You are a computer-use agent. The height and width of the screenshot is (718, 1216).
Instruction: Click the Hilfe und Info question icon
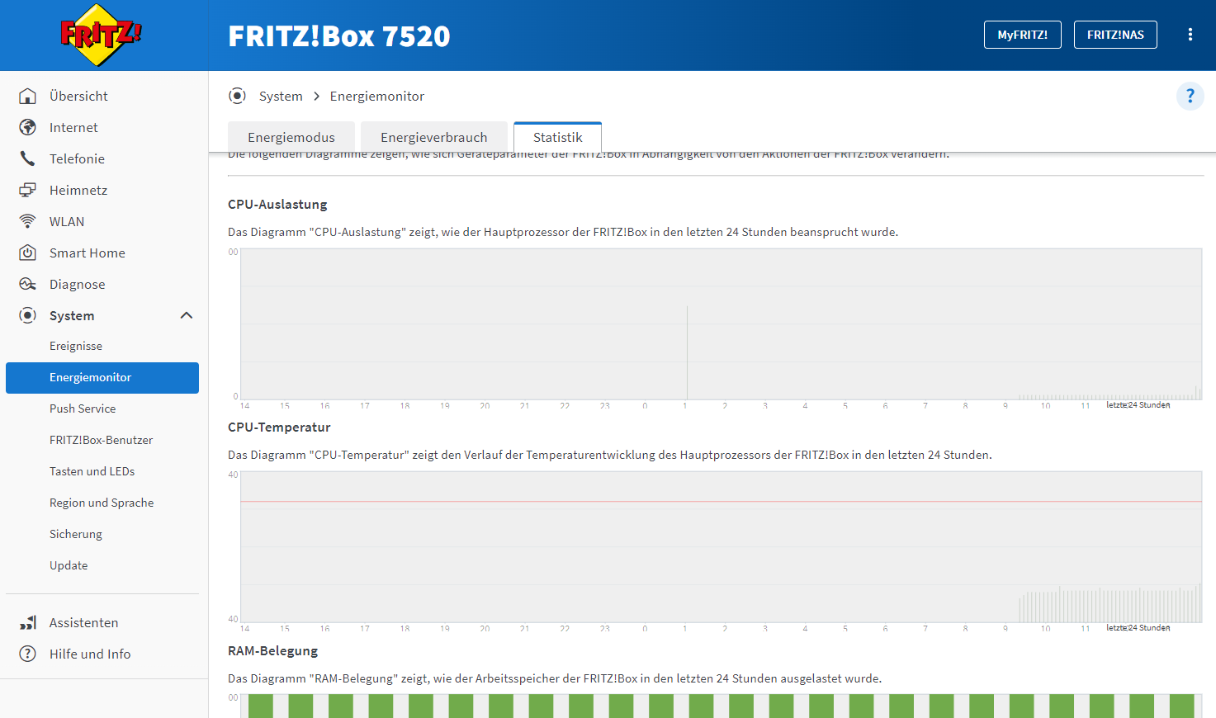pos(27,654)
